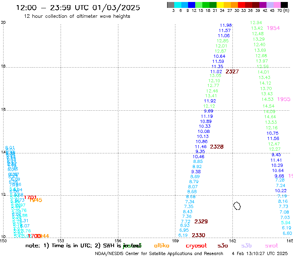The height and width of the screenshot is (257, 293).
Task: Click wave height value 7.72
Action: [186, 221]
